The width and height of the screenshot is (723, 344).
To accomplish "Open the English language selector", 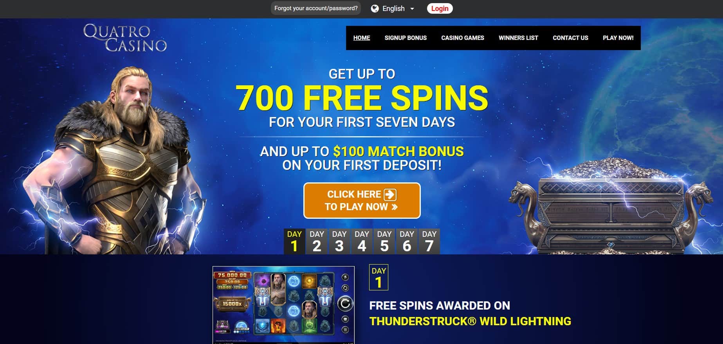I will point(393,9).
